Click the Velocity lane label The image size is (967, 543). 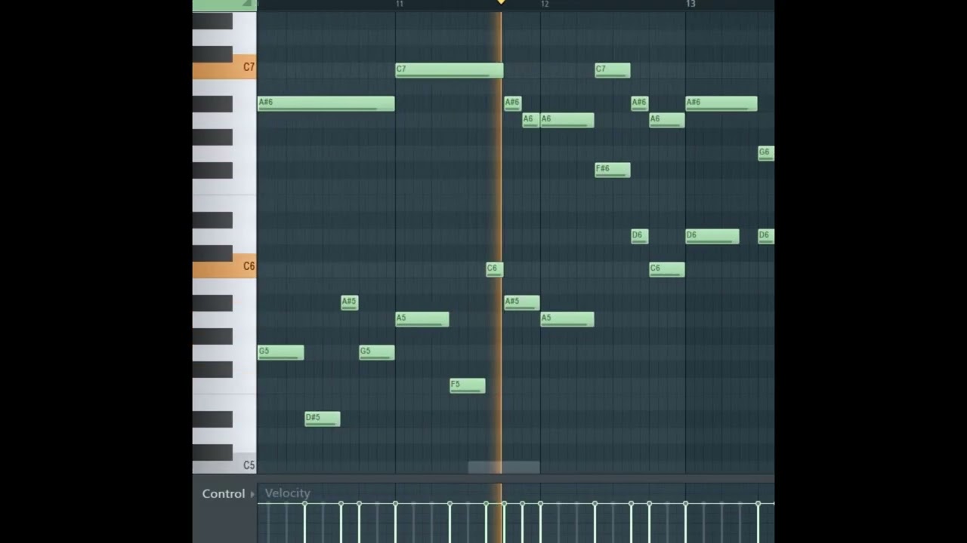click(x=287, y=493)
